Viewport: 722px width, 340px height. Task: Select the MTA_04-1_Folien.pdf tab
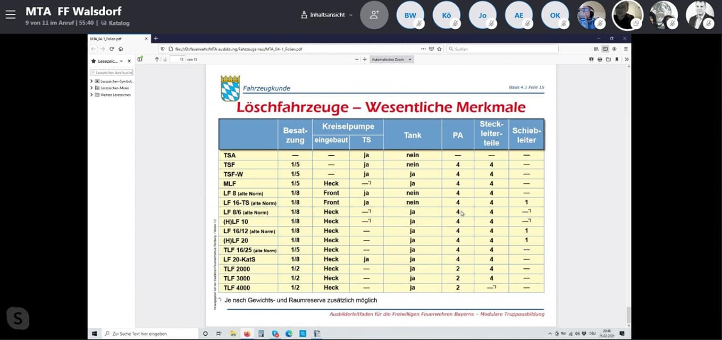coord(119,39)
